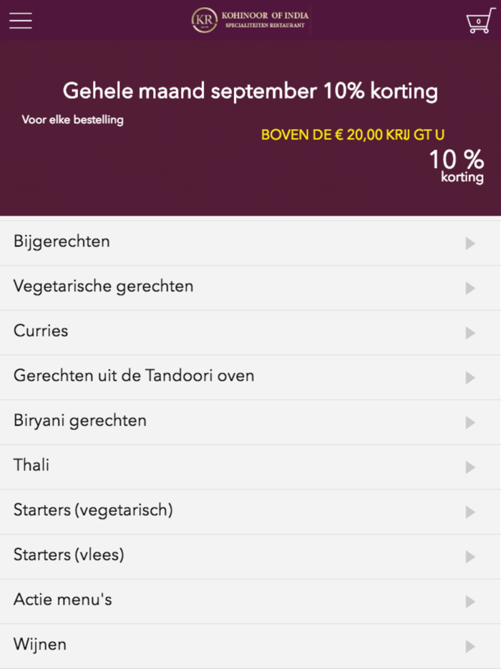
Task: Click the September 10% korting banner
Action: (x=250, y=129)
